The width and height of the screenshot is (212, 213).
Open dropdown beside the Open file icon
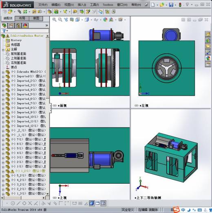[x=166, y=5]
